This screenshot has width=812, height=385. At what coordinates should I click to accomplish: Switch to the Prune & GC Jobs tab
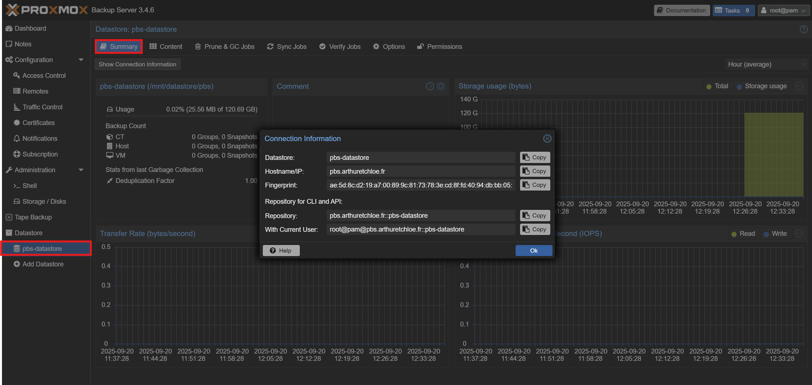[x=224, y=47]
